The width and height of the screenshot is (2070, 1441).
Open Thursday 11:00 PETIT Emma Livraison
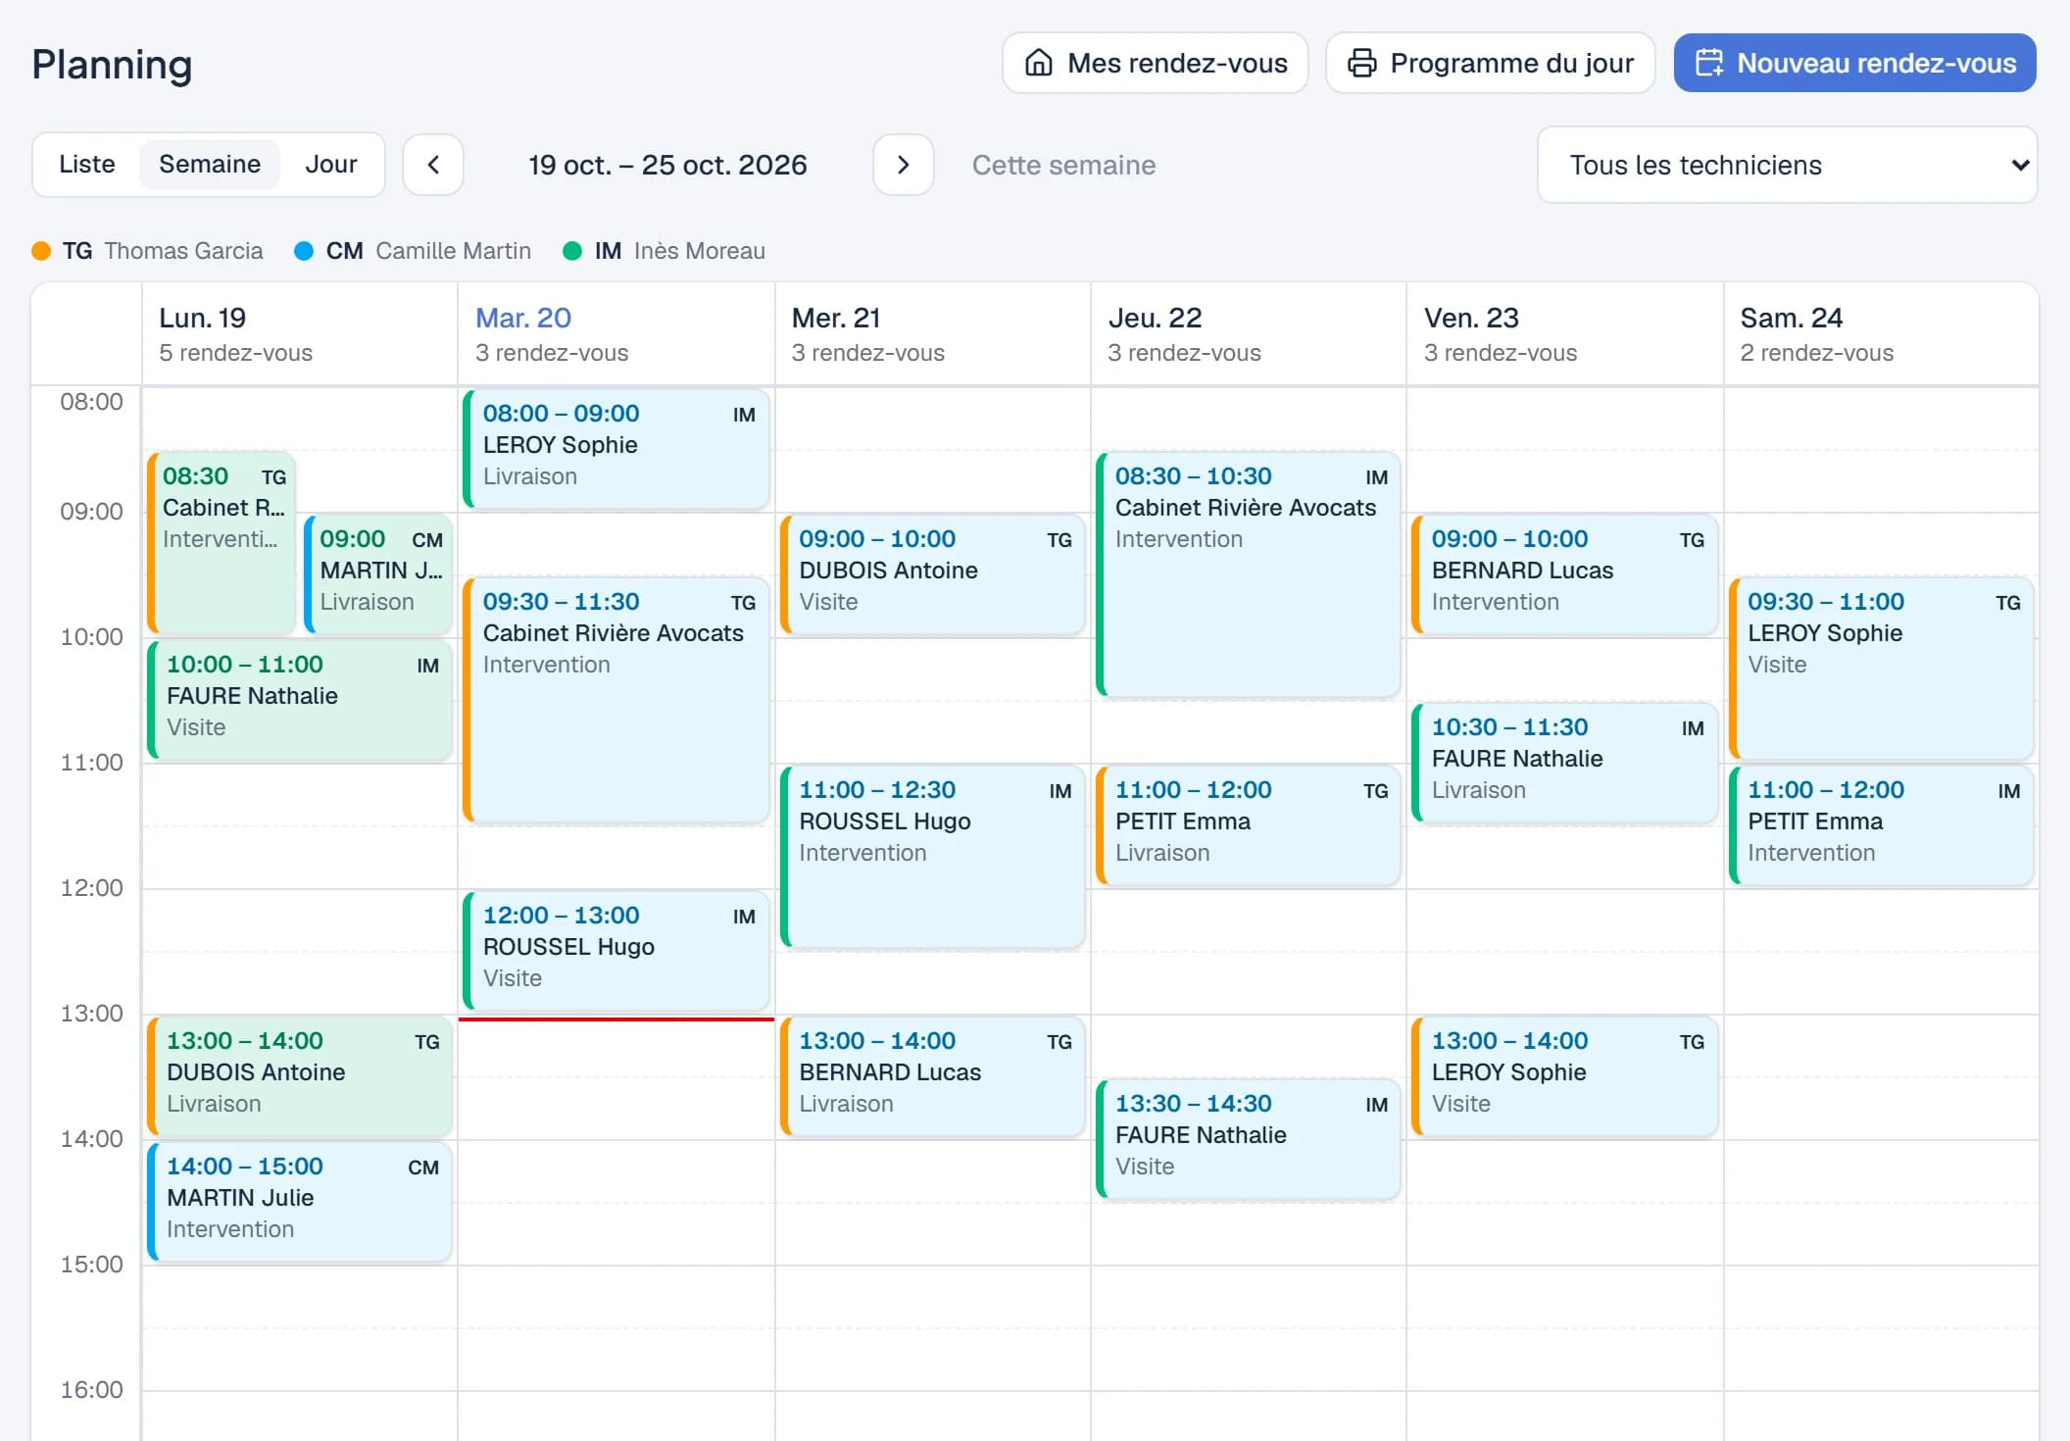1249,825
